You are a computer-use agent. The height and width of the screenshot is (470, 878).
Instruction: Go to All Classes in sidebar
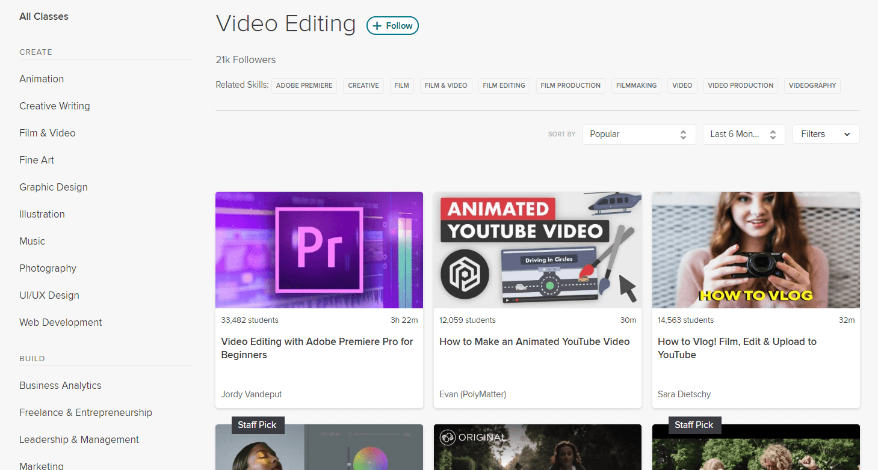44,17
